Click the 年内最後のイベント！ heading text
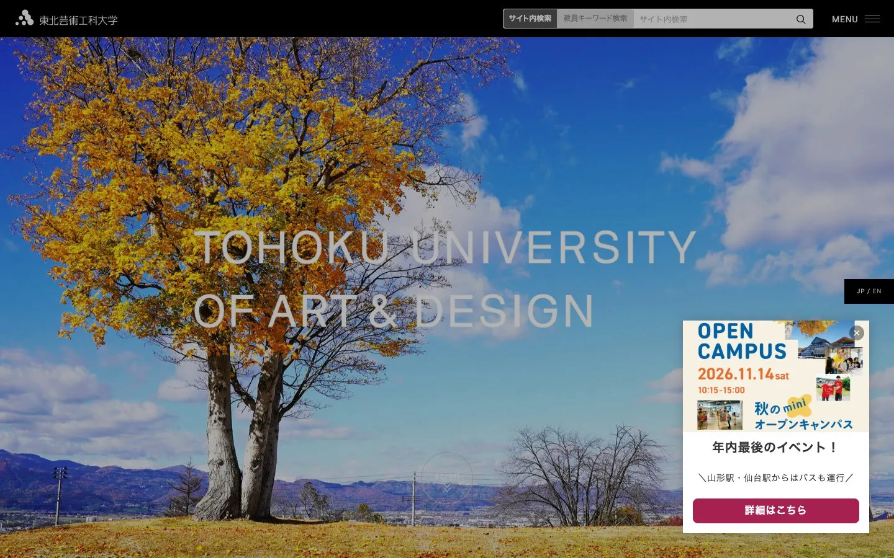This screenshot has height=558, width=894. tap(776, 447)
